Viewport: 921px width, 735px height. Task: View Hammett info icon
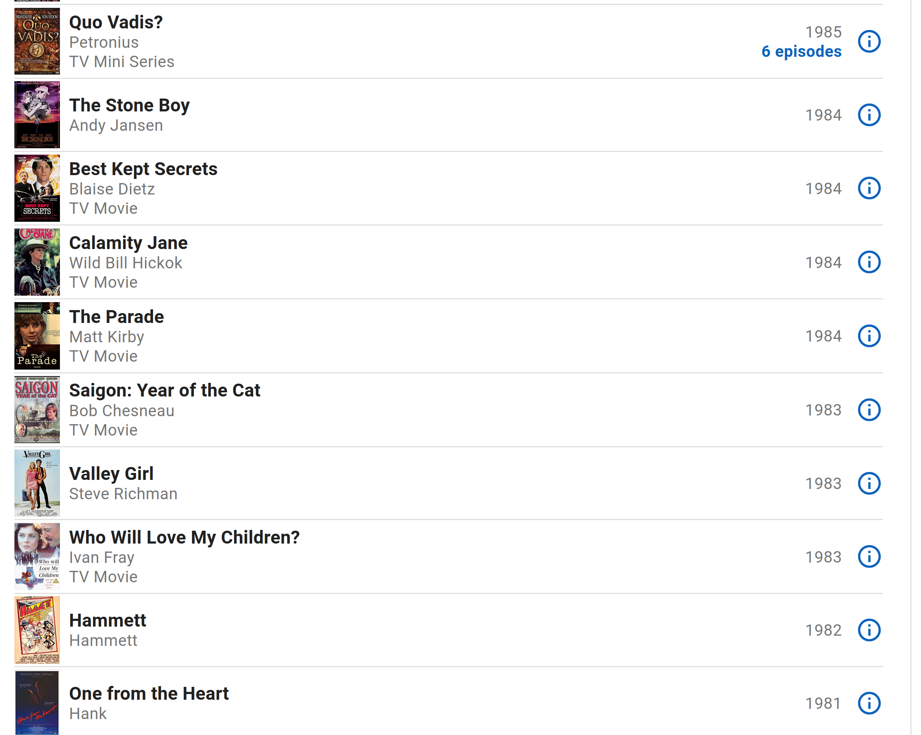pyautogui.click(x=869, y=630)
